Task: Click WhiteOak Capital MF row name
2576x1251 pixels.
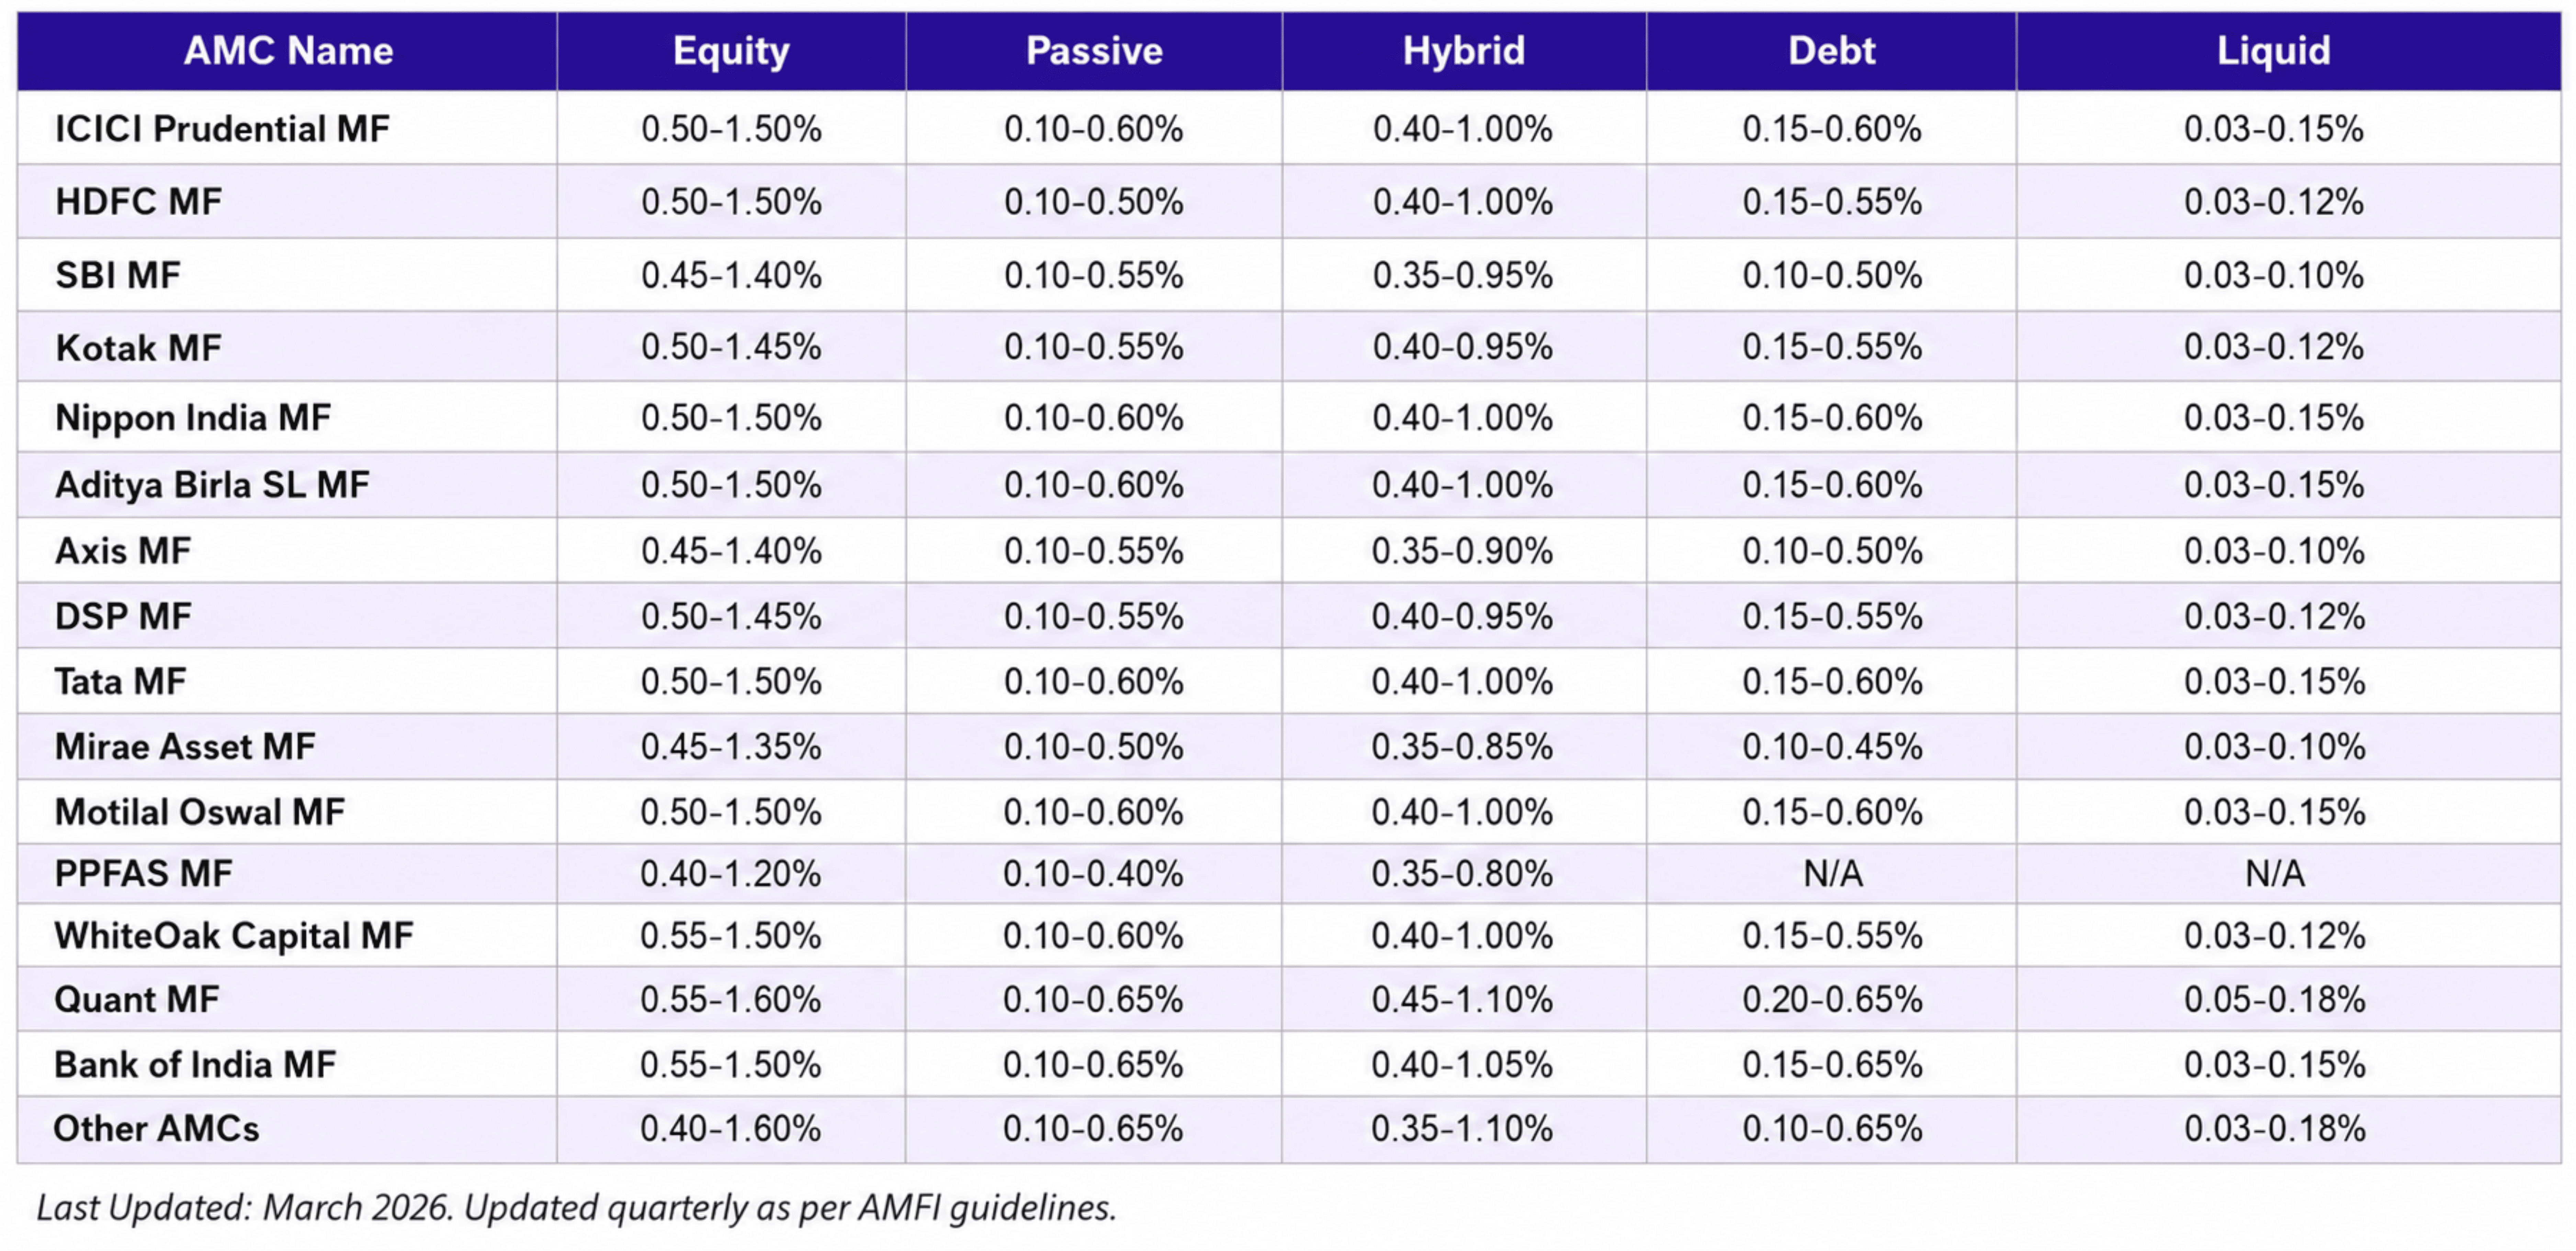Action: tap(234, 936)
